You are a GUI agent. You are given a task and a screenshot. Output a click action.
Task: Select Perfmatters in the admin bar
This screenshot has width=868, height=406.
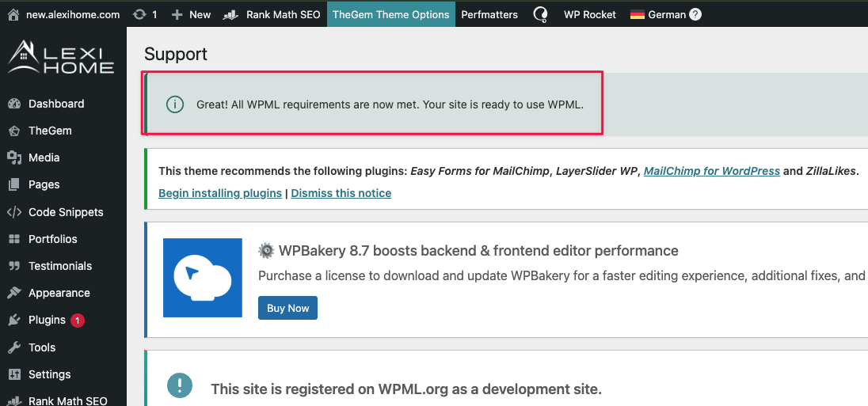(489, 14)
